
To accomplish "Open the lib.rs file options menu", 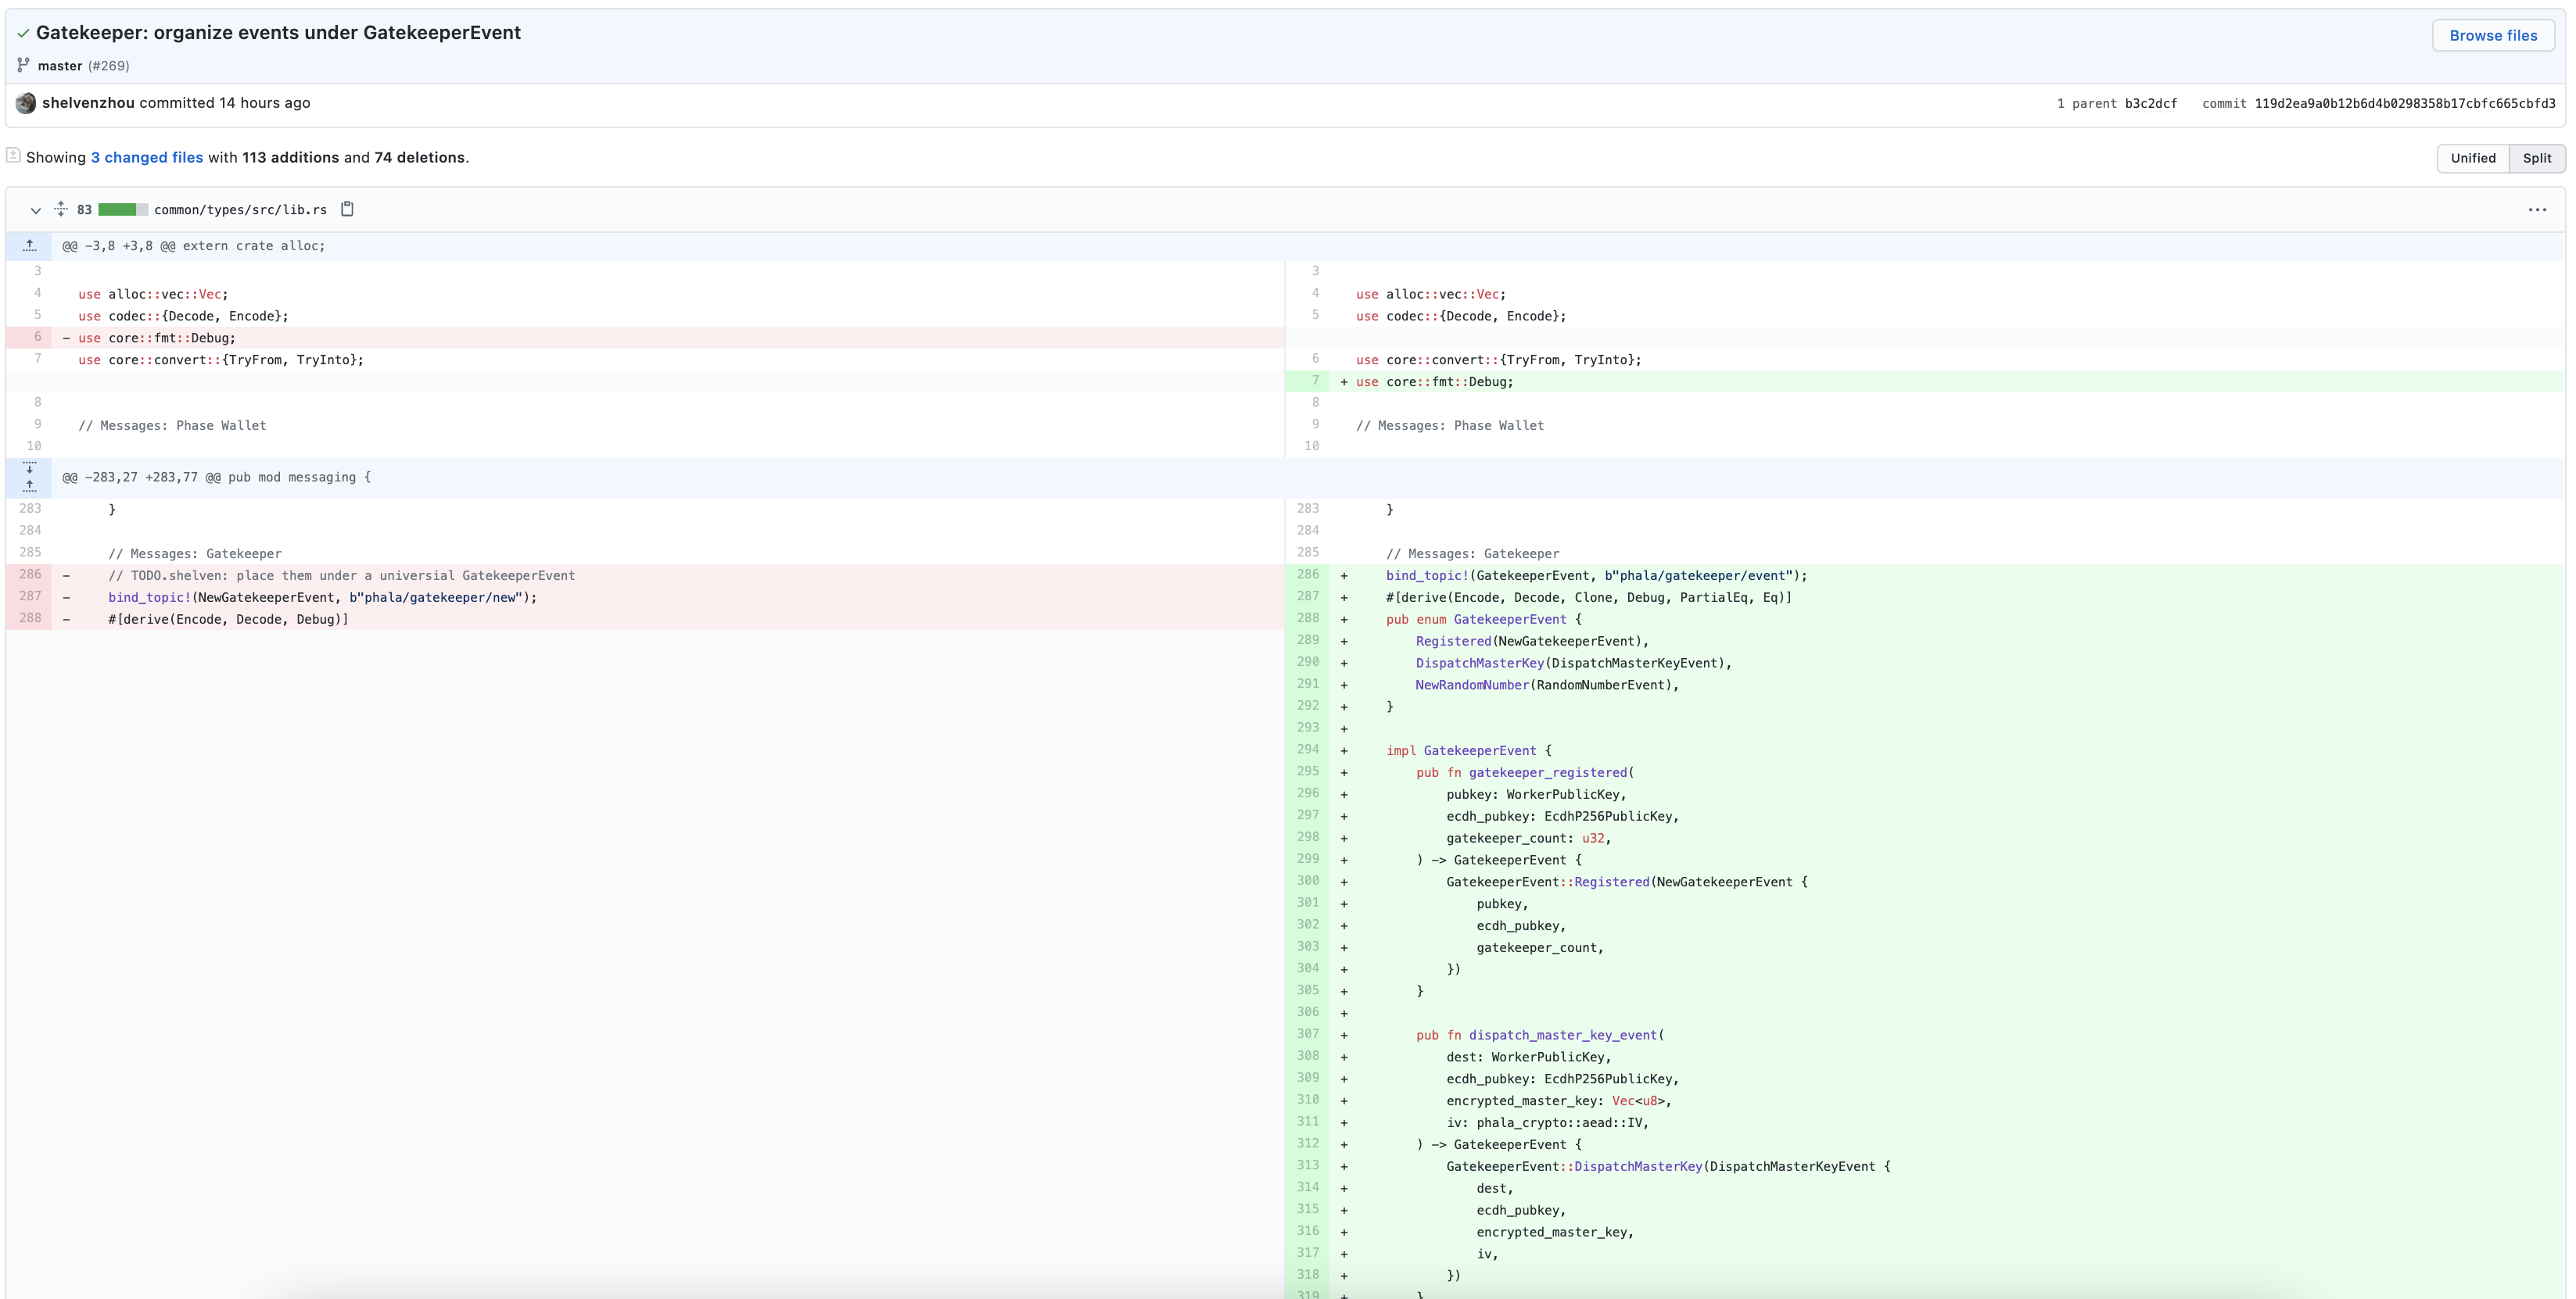I will (x=2536, y=209).
